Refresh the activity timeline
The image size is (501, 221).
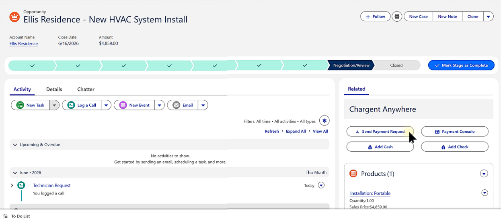tap(272, 131)
